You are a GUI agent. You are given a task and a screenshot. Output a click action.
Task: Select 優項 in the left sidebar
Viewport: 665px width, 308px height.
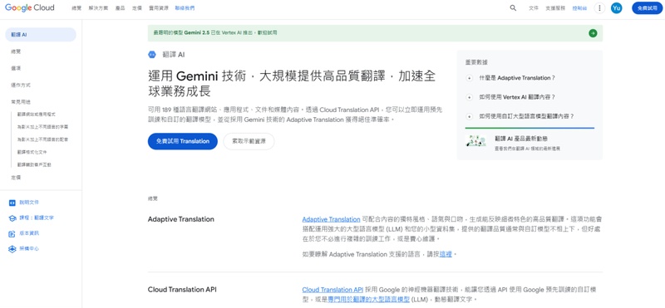(x=16, y=68)
